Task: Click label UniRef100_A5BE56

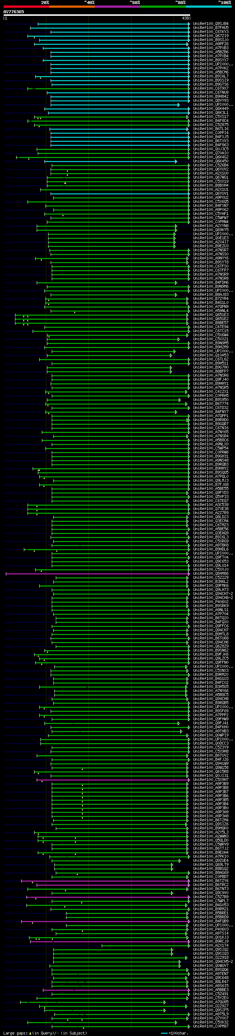Action: pos(211,529)
